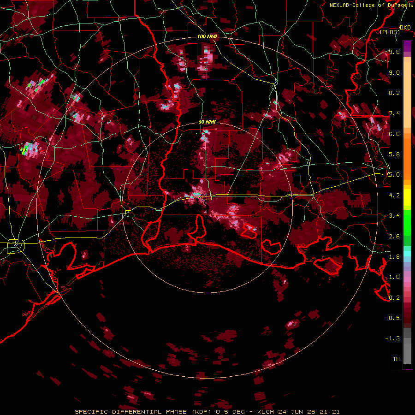Click the TH threshold label on the scale
The image size is (415, 415).
click(396, 359)
